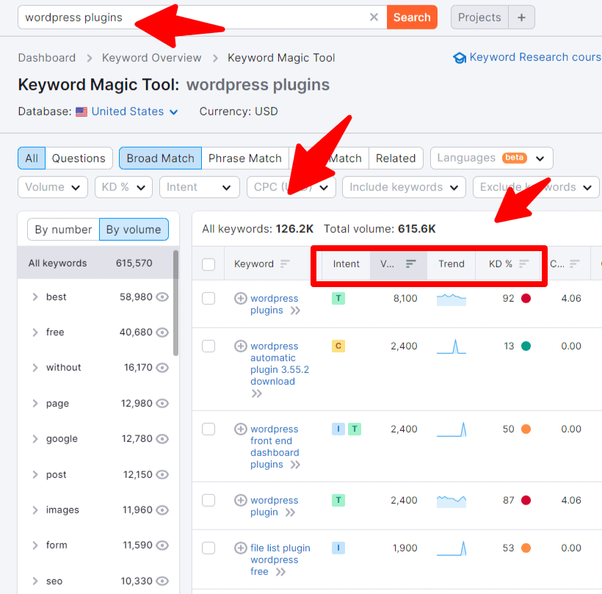Select all keywords with the header checkbox
The image size is (602, 594).
point(210,264)
